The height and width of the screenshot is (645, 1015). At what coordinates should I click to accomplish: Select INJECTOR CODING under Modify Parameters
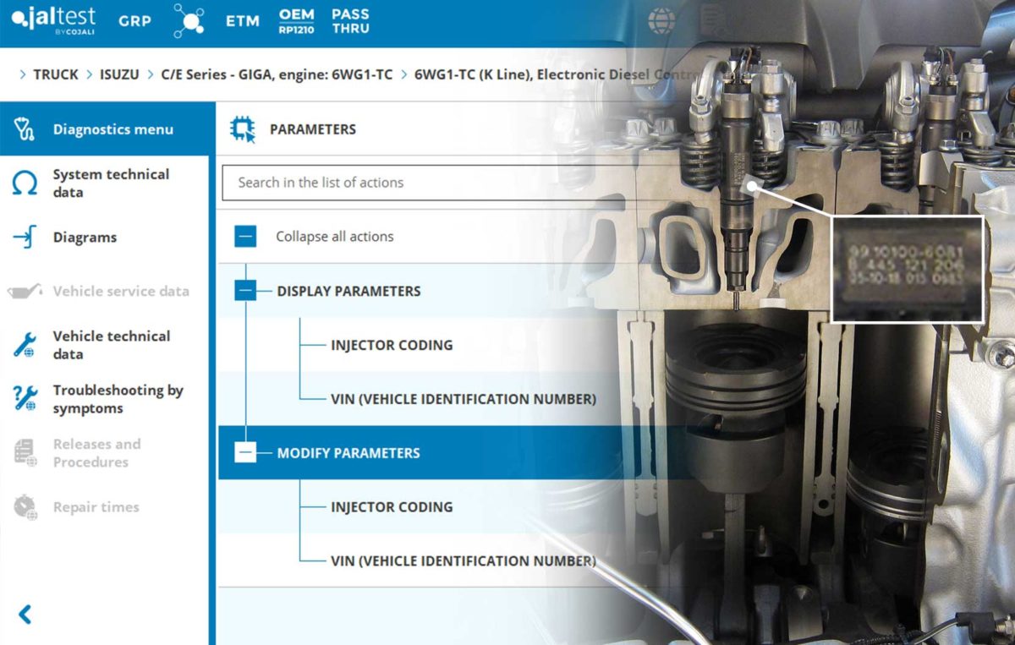[x=391, y=507]
